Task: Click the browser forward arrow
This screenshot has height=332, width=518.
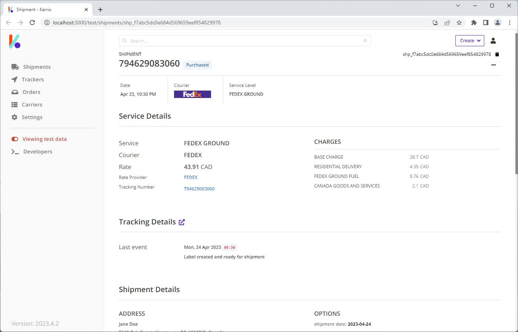Action: click(x=20, y=23)
